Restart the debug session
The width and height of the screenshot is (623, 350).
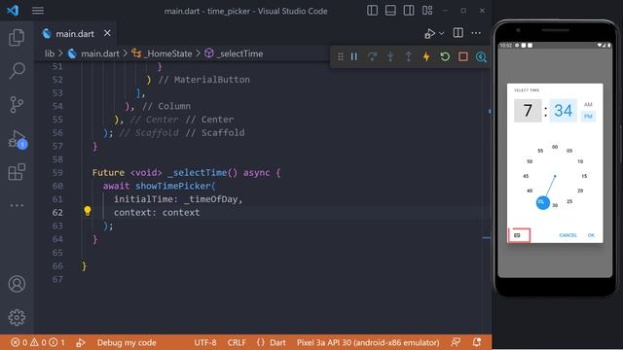445,56
